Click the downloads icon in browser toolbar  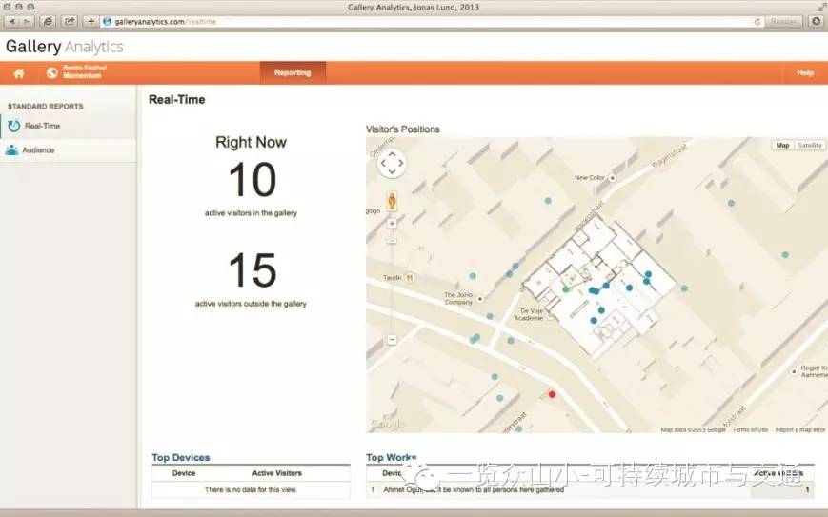click(816, 22)
